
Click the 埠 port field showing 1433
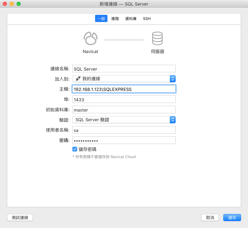(124, 100)
